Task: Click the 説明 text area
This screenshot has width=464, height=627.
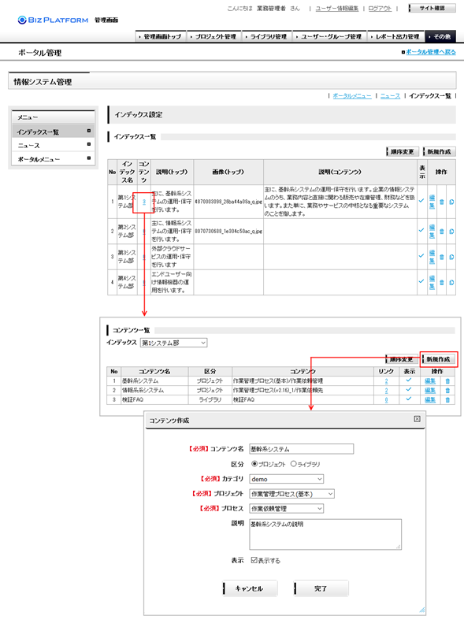Action: tap(325, 534)
